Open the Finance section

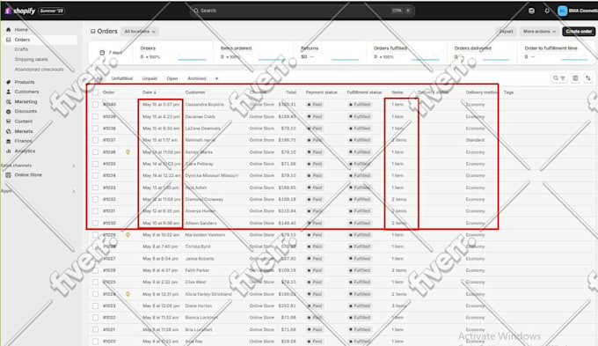23,141
